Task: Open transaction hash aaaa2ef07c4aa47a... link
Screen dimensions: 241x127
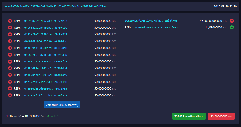Action: click(x=55, y=6)
